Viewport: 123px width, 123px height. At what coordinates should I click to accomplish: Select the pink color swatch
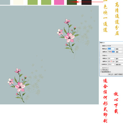click(x=59, y=2)
